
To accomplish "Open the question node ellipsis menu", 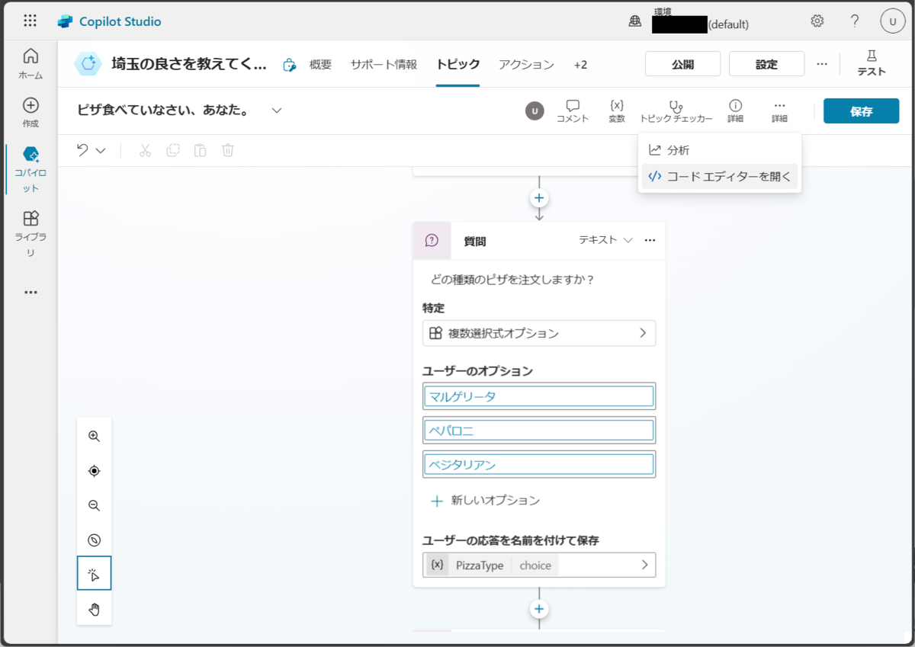I will coord(650,240).
